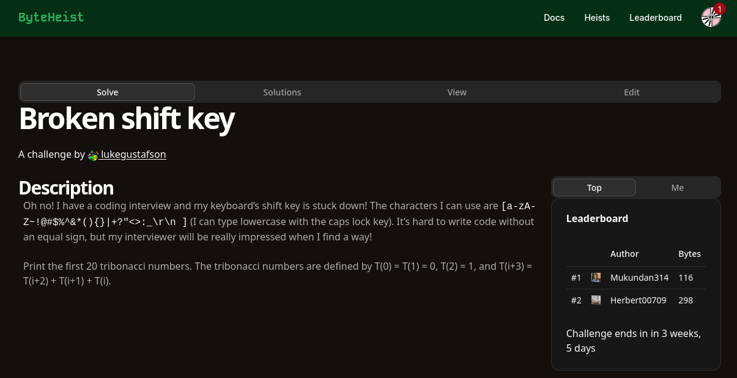
Task: Open the View tab
Action: (457, 92)
